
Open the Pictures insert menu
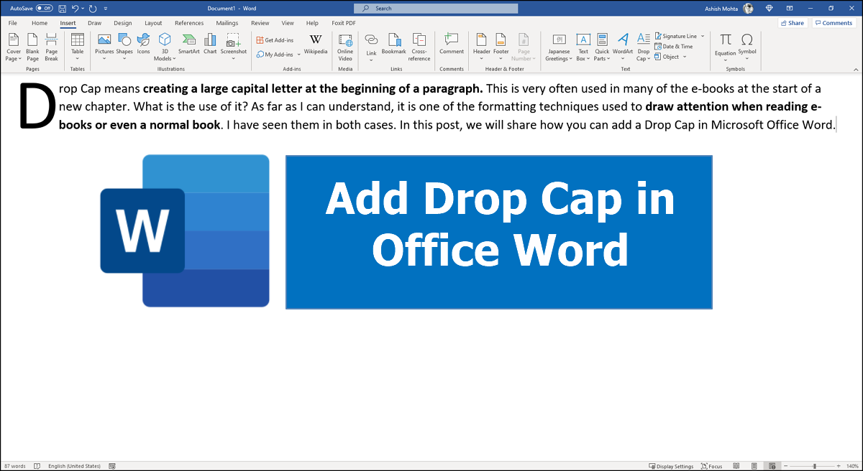[x=104, y=47]
